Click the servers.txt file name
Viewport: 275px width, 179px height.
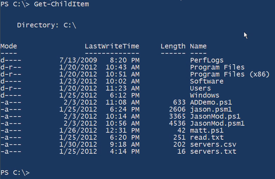pyautogui.click(x=213, y=151)
